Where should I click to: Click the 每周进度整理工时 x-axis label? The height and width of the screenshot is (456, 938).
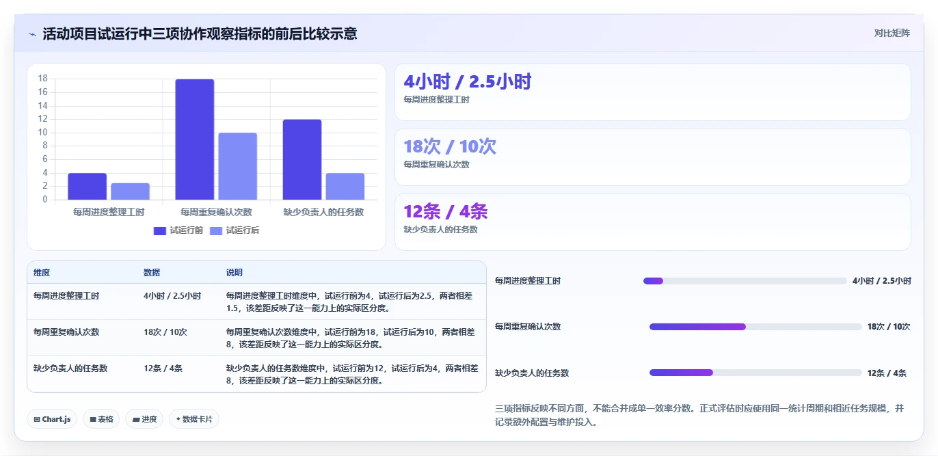[109, 212]
